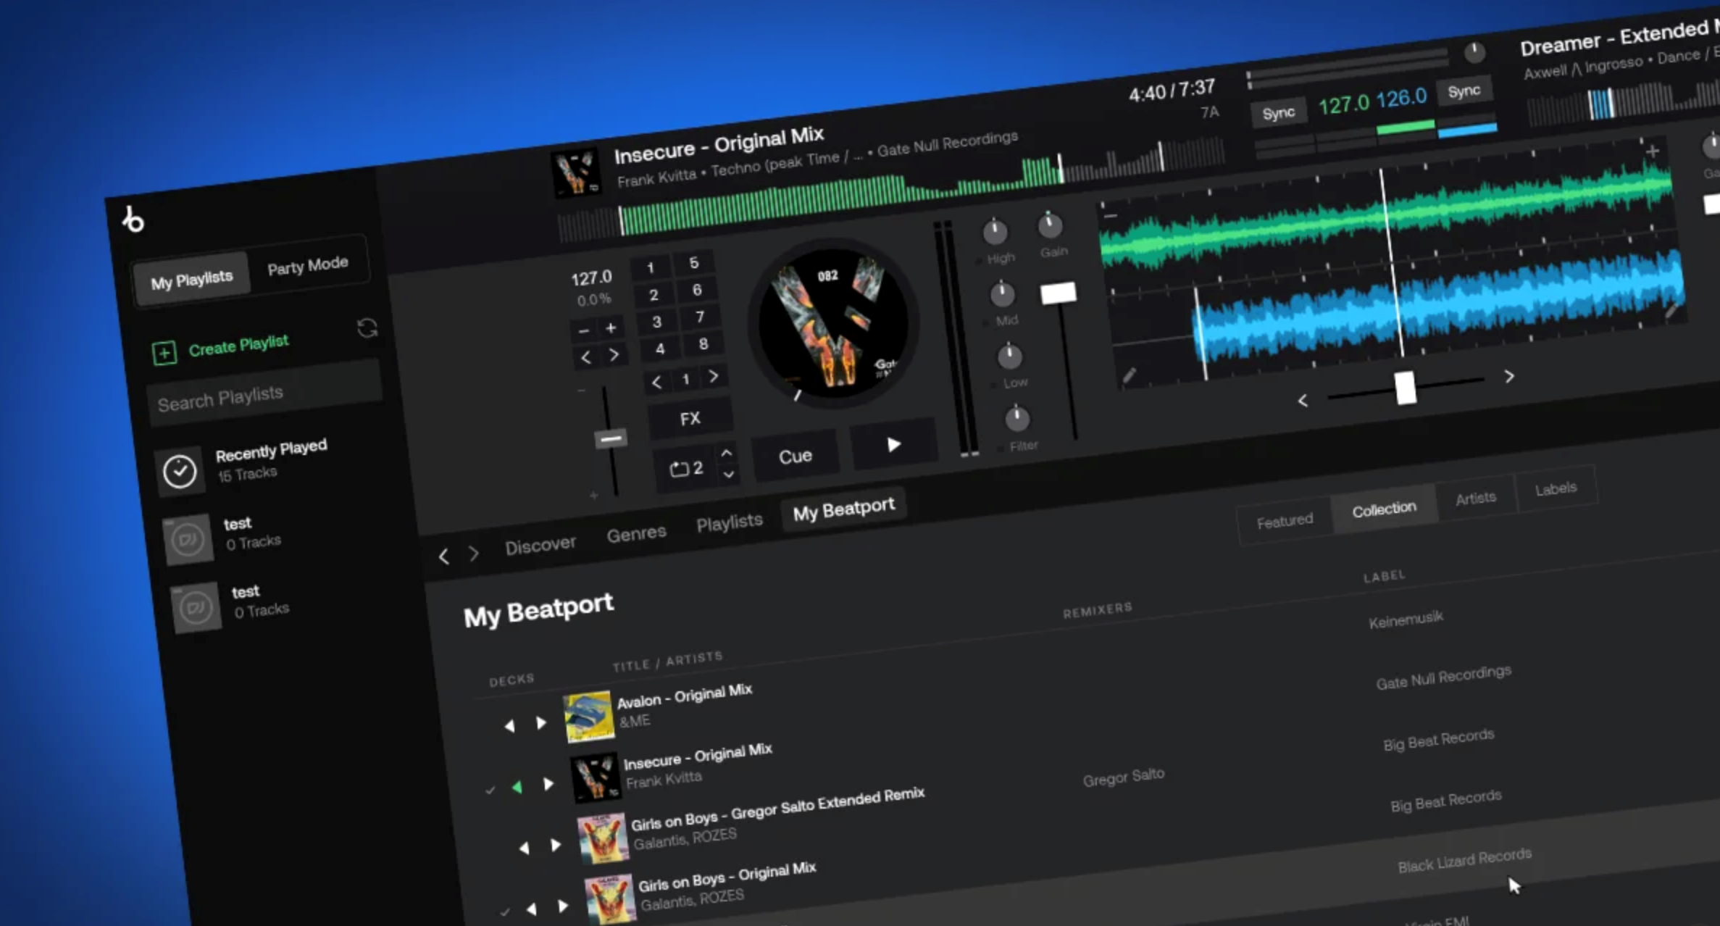Toggle left deck Sync button
The image size is (1720, 926).
[1278, 113]
